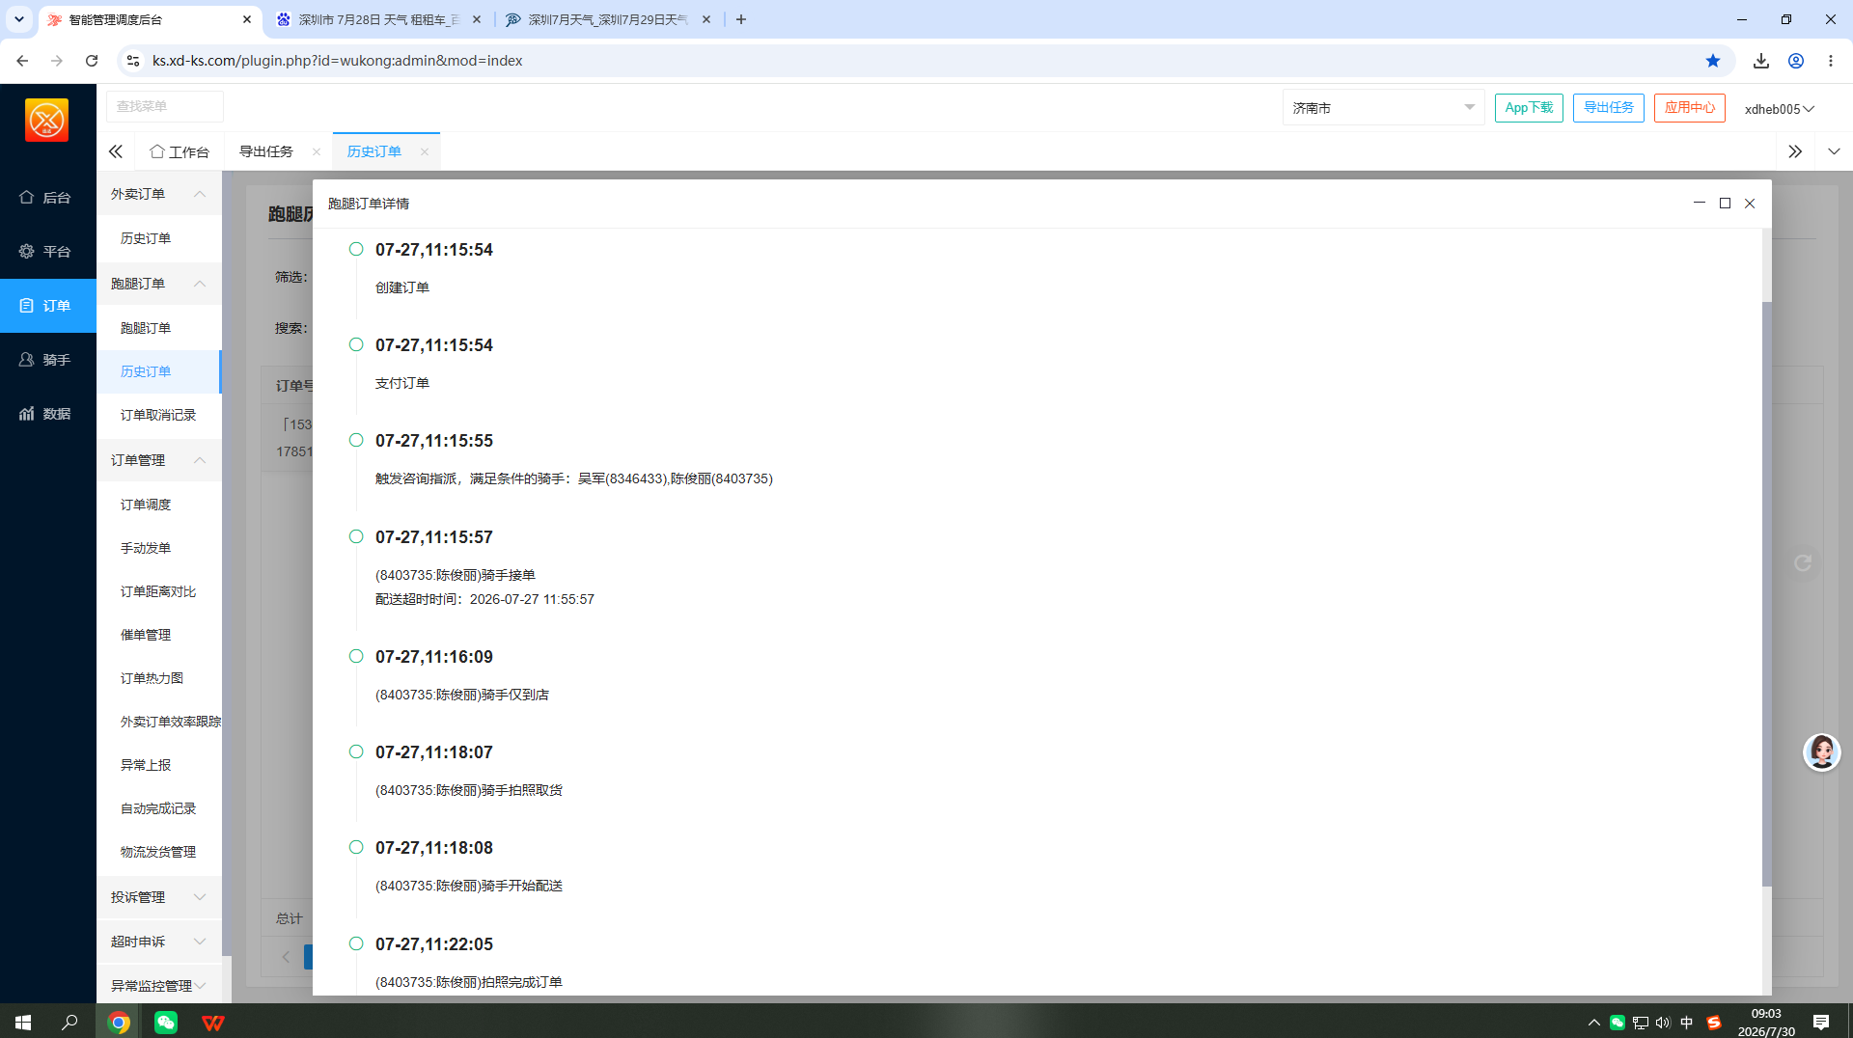The width and height of the screenshot is (1853, 1038).
Task: Bookmark this page with star icon
Action: pos(1713,61)
